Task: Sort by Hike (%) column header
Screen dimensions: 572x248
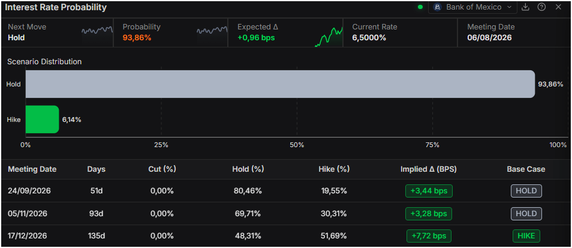Action: (334, 169)
